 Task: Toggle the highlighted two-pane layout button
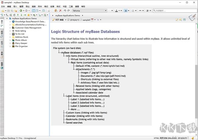pyautogui.click(x=34, y=11)
